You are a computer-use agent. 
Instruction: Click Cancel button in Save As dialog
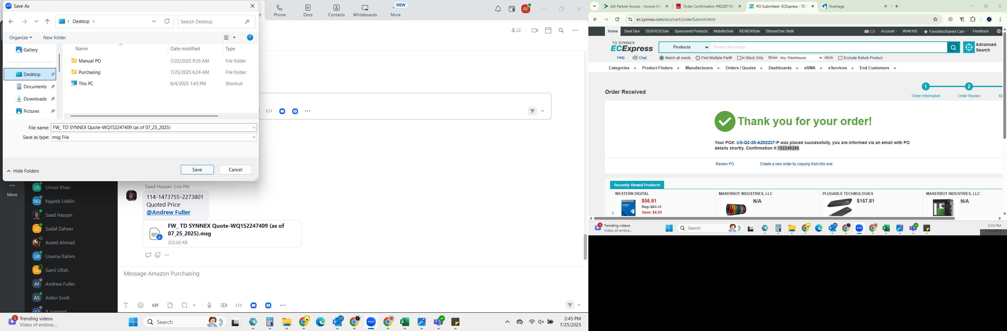pos(235,169)
